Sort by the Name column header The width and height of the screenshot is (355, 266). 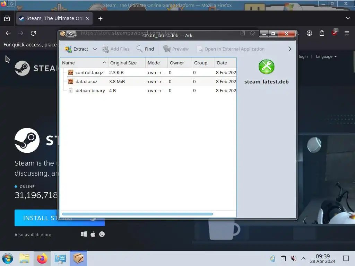coord(84,63)
